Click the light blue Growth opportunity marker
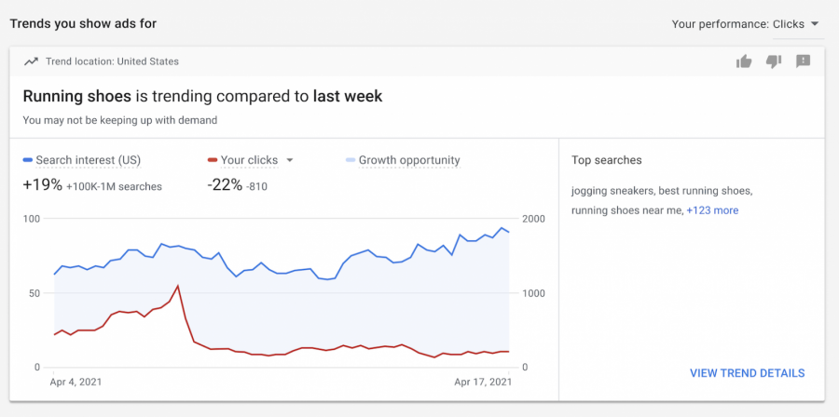Viewport: 839px width, 417px height. 350,160
